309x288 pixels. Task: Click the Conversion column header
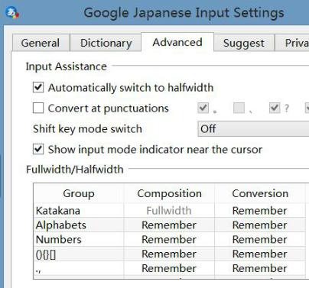(260, 193)
